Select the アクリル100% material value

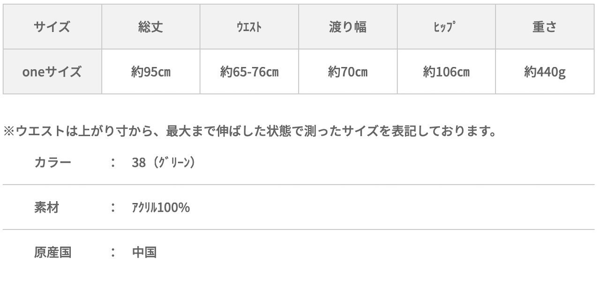click(x=161, y=207)
